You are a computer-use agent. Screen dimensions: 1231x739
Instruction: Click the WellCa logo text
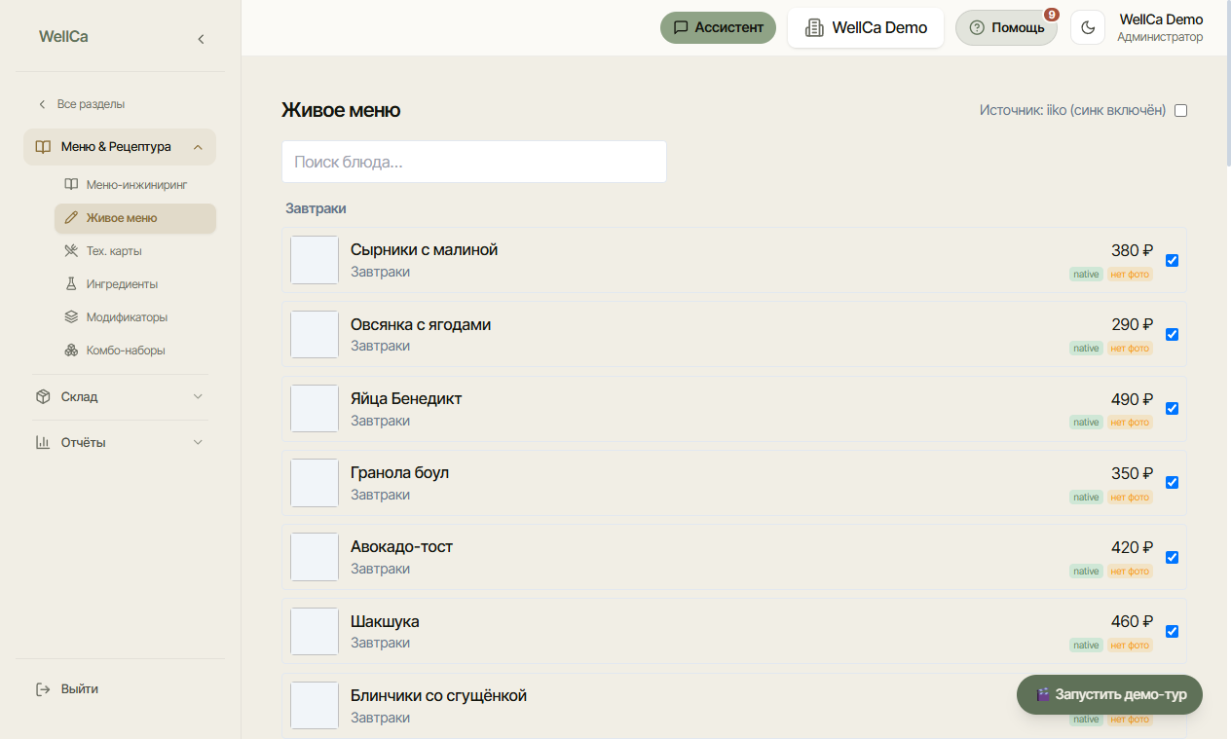(63, 37)
